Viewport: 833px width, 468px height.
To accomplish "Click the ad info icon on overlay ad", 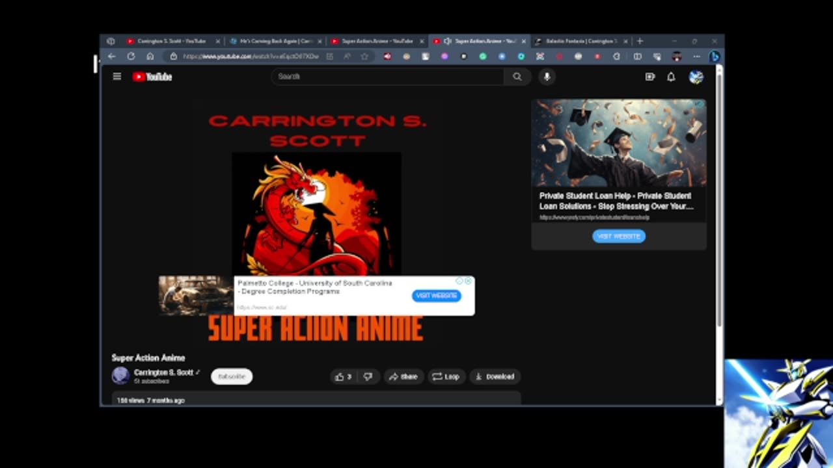I will tap(459, 281).
